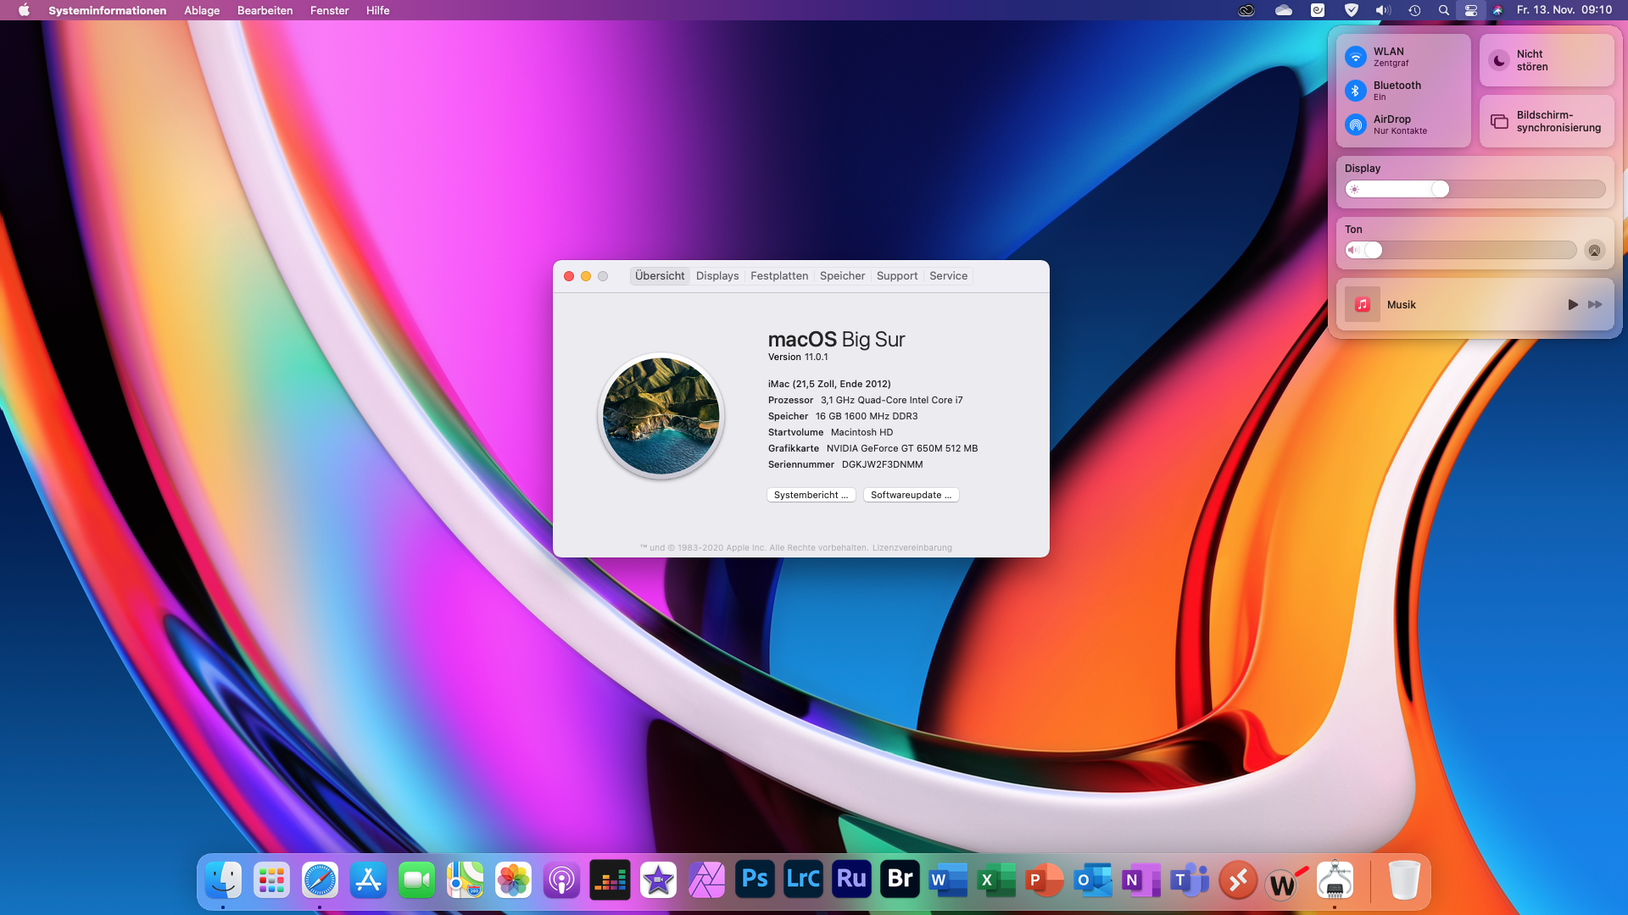Open Safari from the dock
The width and height of the screenshot is (1628, 915).
(x=320, y=879)
